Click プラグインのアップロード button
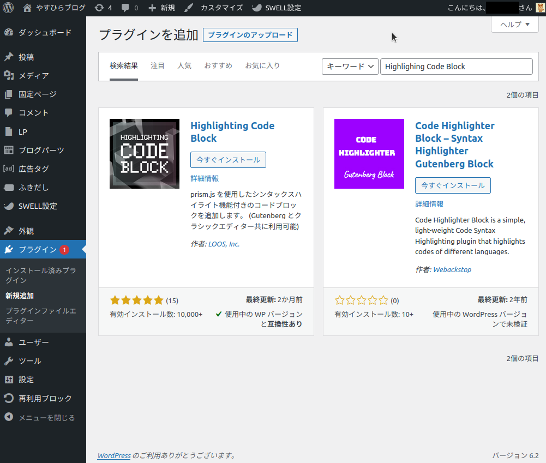Image resolution: width=546 pixels, height=463 pixels. (x=250, y=35)
